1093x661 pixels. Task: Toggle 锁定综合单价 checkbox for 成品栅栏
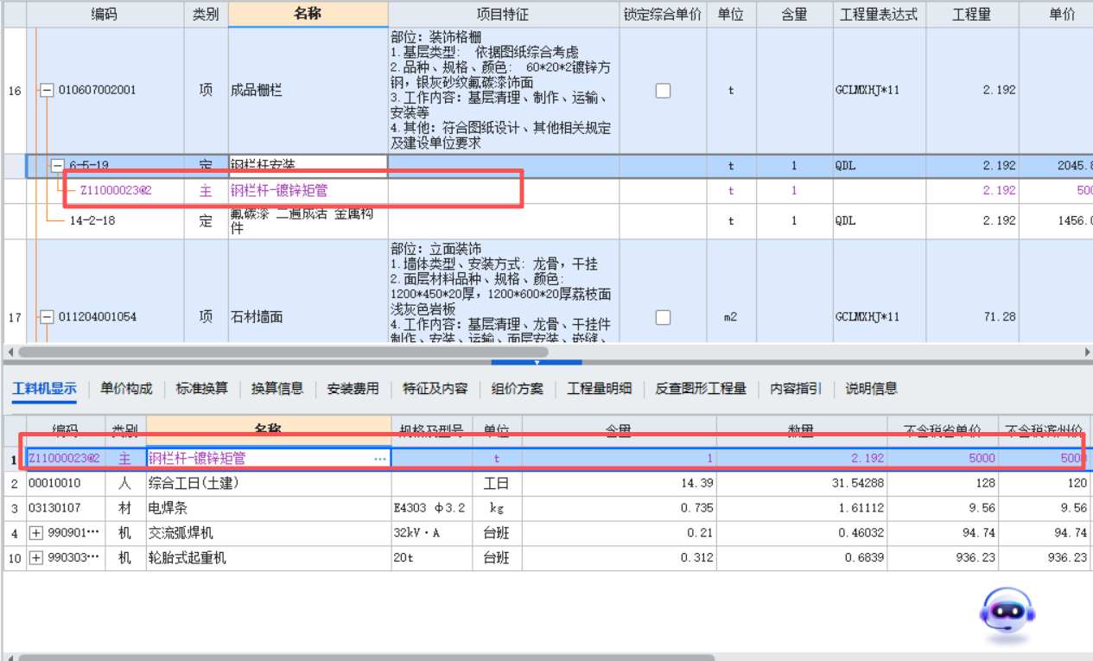point(662,90)
